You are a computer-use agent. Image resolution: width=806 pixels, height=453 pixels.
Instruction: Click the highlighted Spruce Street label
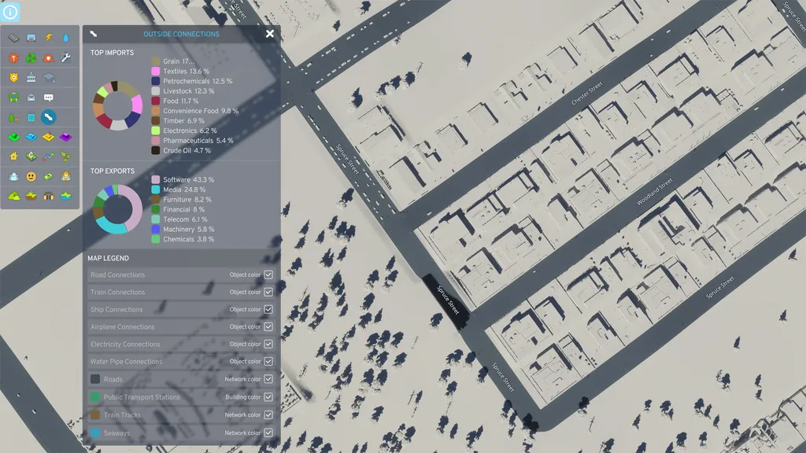click(447, 301)
